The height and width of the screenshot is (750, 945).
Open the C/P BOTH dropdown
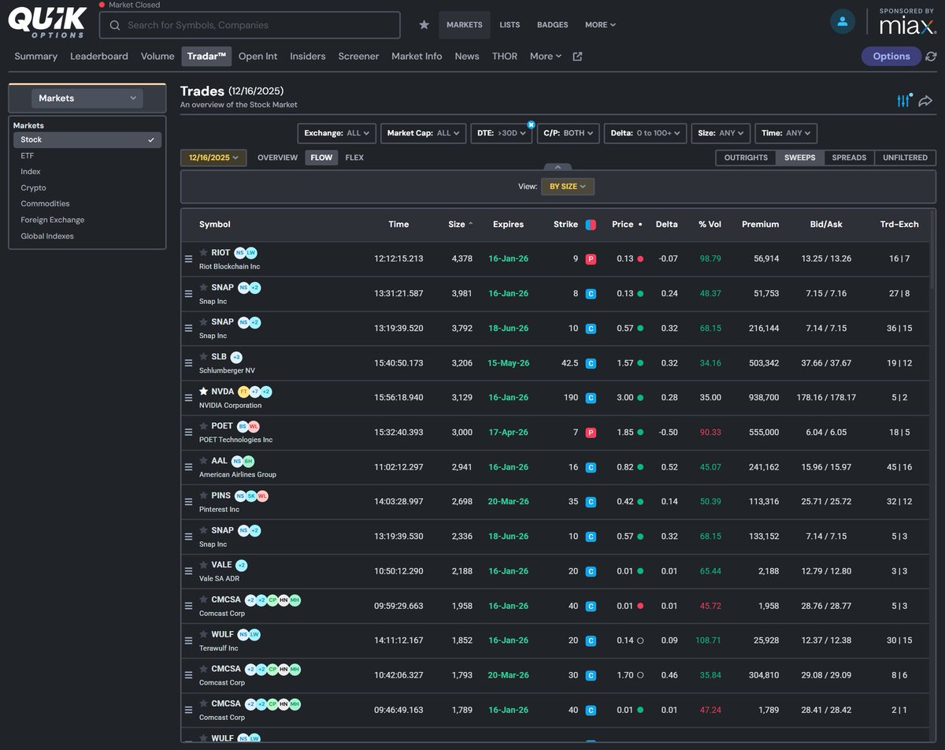click(x=569, y=133)
